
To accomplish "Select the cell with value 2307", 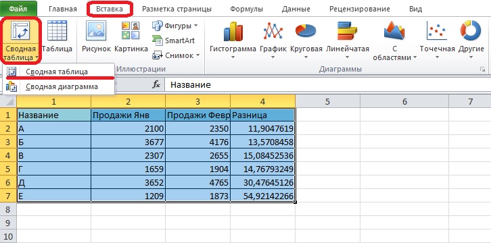I will click(x=128, y=155).
